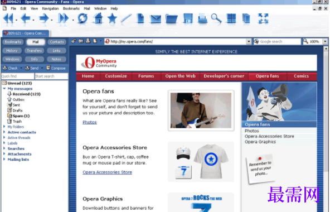Expand the My folders tree

(x=4, y=127)
